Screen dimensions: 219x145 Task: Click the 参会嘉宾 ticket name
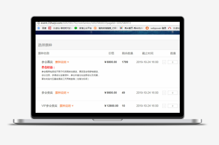47,62
